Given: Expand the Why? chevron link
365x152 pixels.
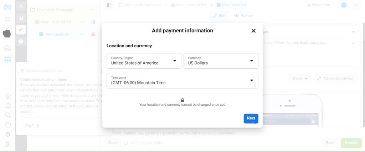Looking at the screenshot, I should coord(32,126).
